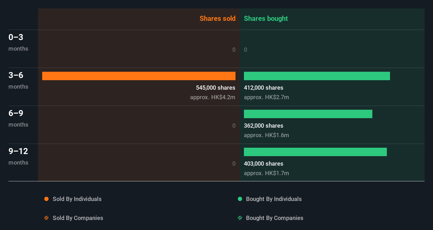Click the striped Bought By Companies icon
The width and height of the screenshot is (433, 230).
[x=240, y=218]
